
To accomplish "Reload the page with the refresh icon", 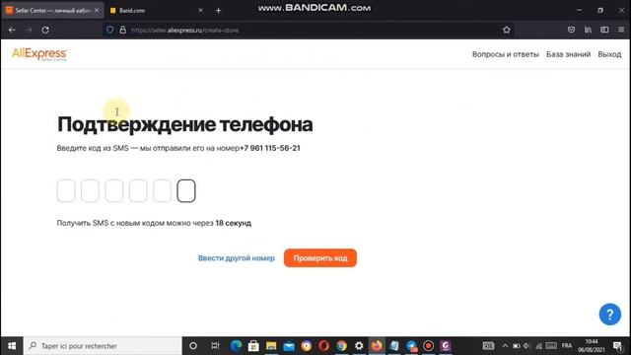I will pos(45,30).
